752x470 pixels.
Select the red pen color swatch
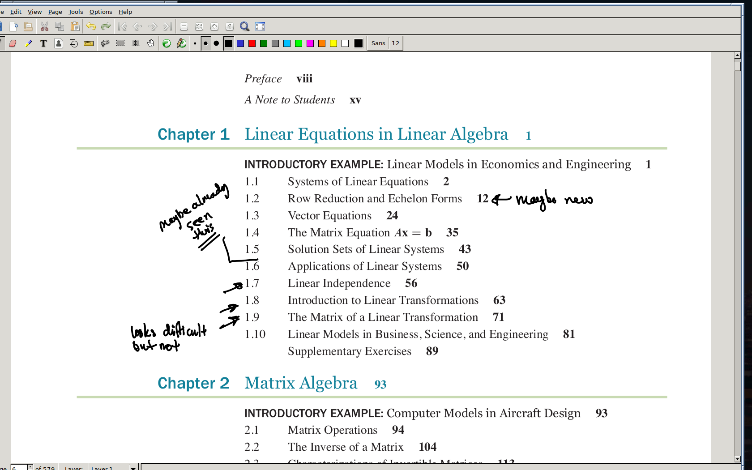click(252, 43)
